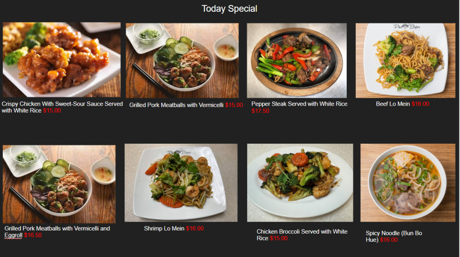Viewport: 460px width, 257px height.
Task: Open the Chicken Broccoli Served with White Rice title
Action: click(x=302, y=235)
